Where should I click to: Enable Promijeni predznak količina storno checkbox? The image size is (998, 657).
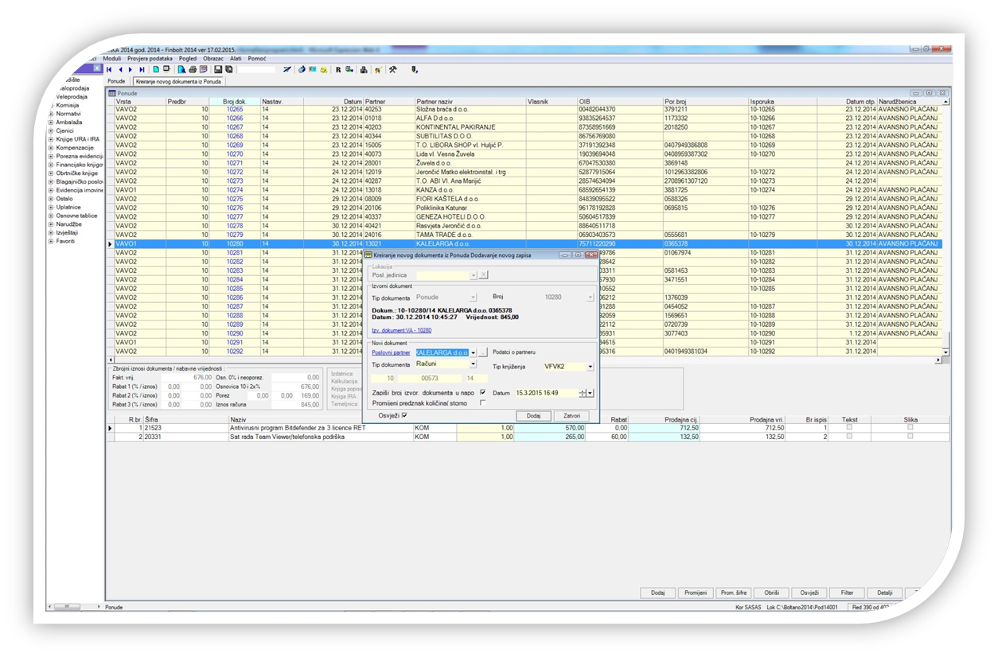pyautogui.click(x=482, y=402)
